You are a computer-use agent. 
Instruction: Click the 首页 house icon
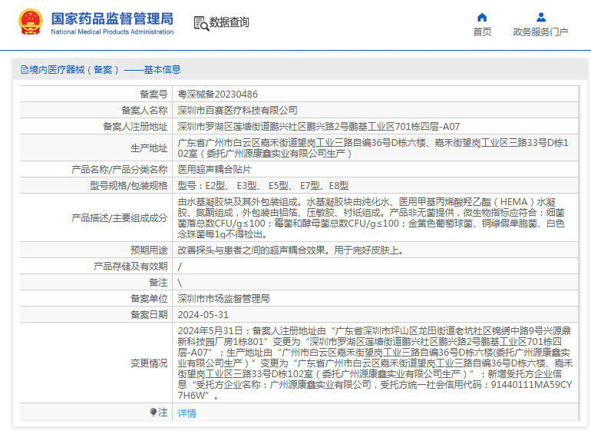482,18
